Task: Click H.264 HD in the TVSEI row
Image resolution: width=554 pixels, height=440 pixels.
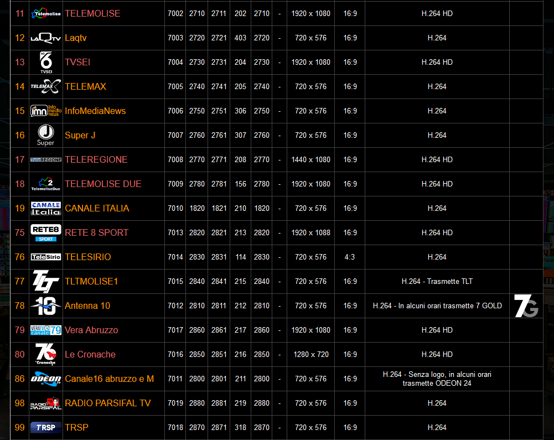Action: [x=437, y=62]
